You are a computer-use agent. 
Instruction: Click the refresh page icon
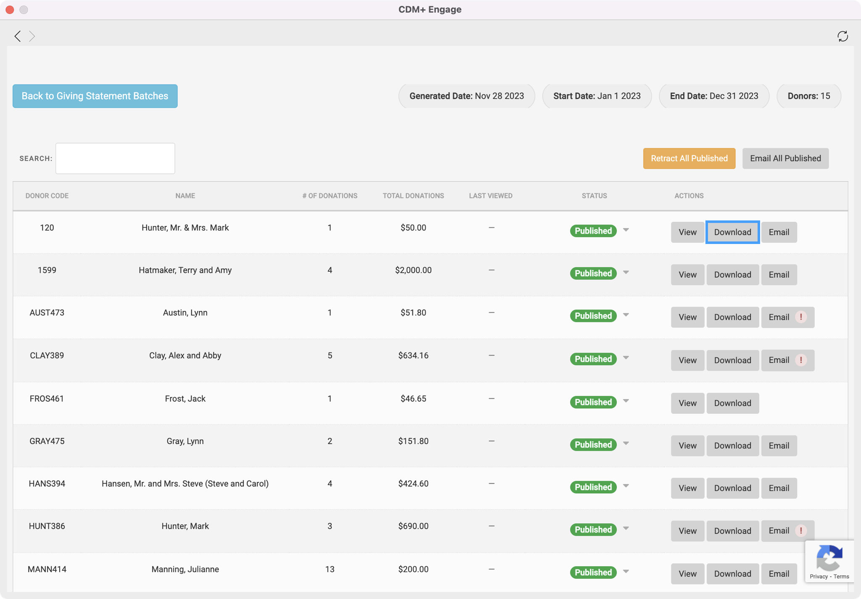click(843, 36)
